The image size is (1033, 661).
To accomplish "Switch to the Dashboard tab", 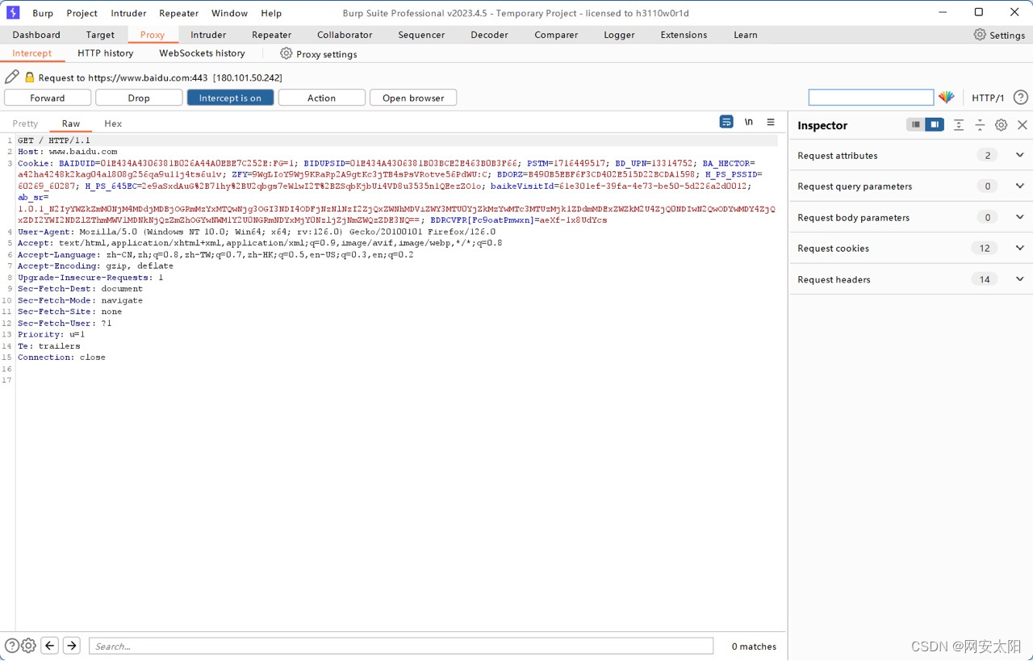I will click(x=36, y=35).
